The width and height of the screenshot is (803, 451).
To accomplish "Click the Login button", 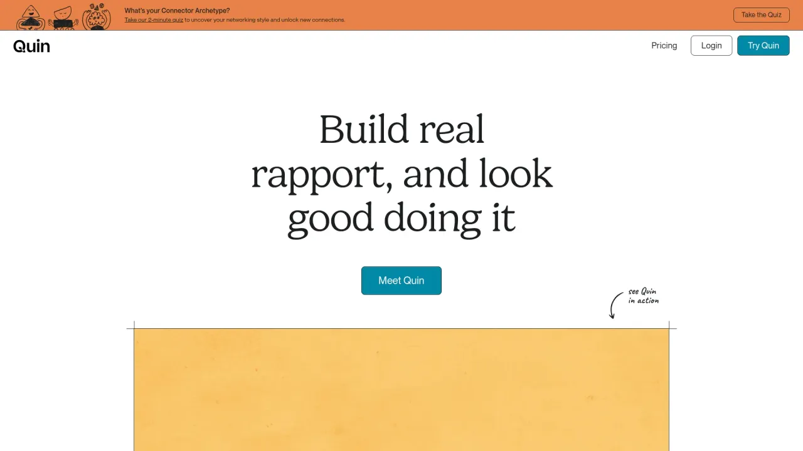I will [711, 46].
